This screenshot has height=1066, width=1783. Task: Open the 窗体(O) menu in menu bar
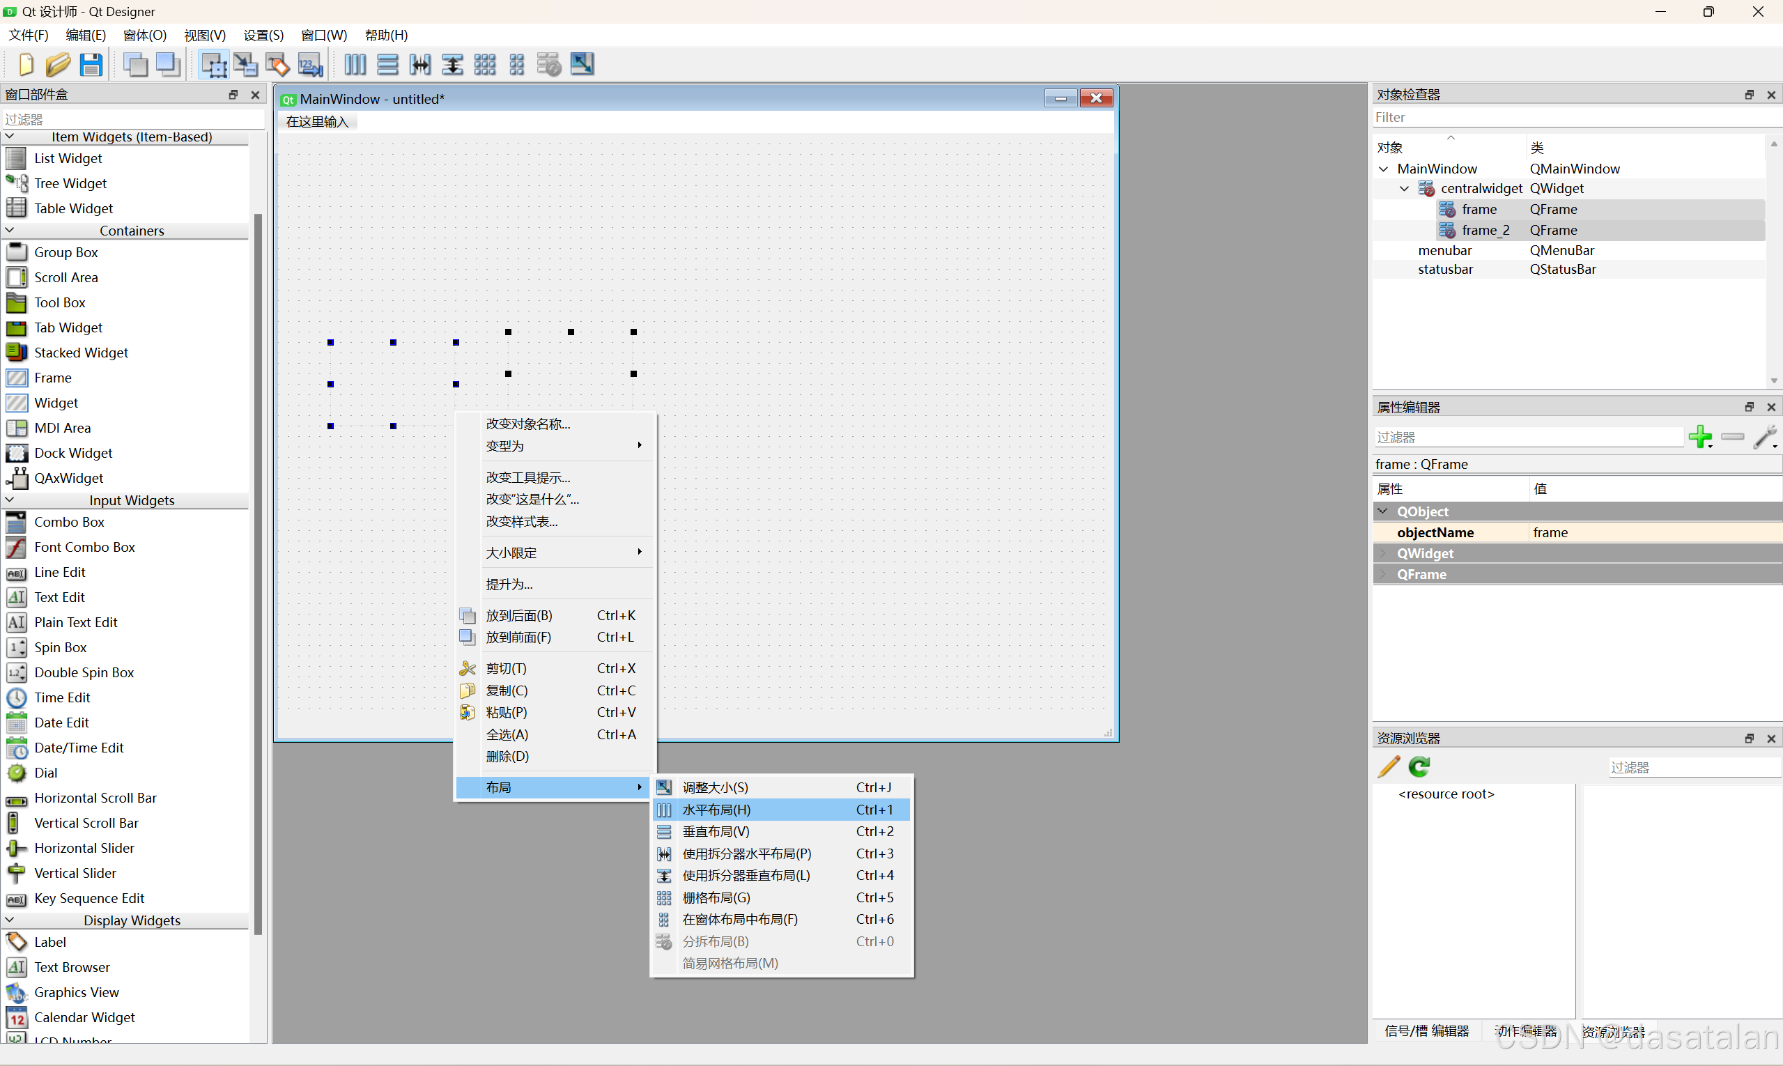coord(144,36)
